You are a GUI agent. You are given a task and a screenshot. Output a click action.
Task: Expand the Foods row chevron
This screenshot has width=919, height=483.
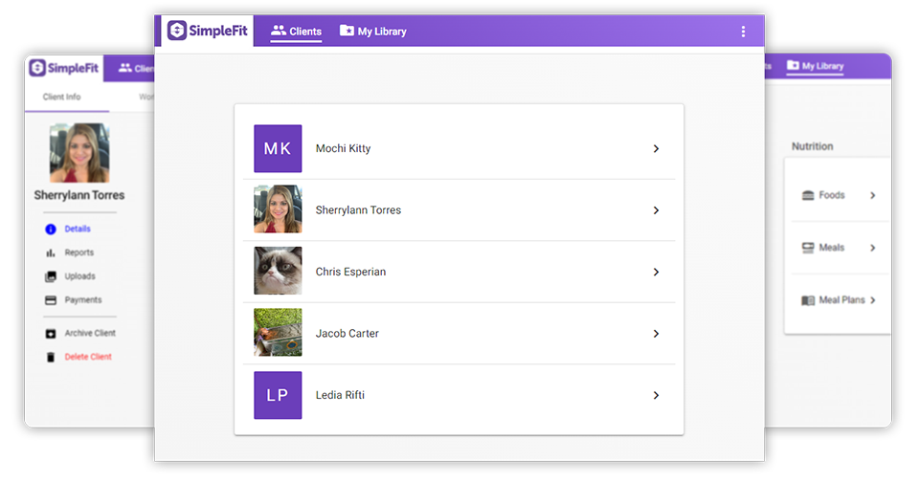pos(873,195)
